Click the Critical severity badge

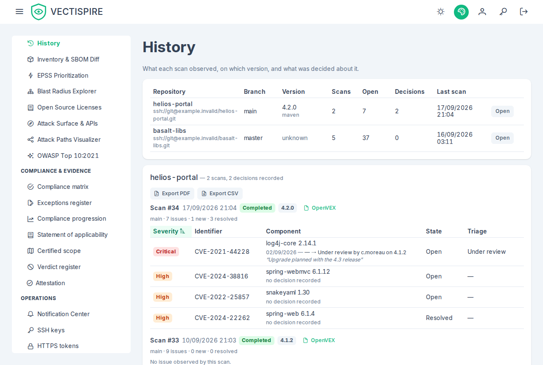tap(166, 252)
